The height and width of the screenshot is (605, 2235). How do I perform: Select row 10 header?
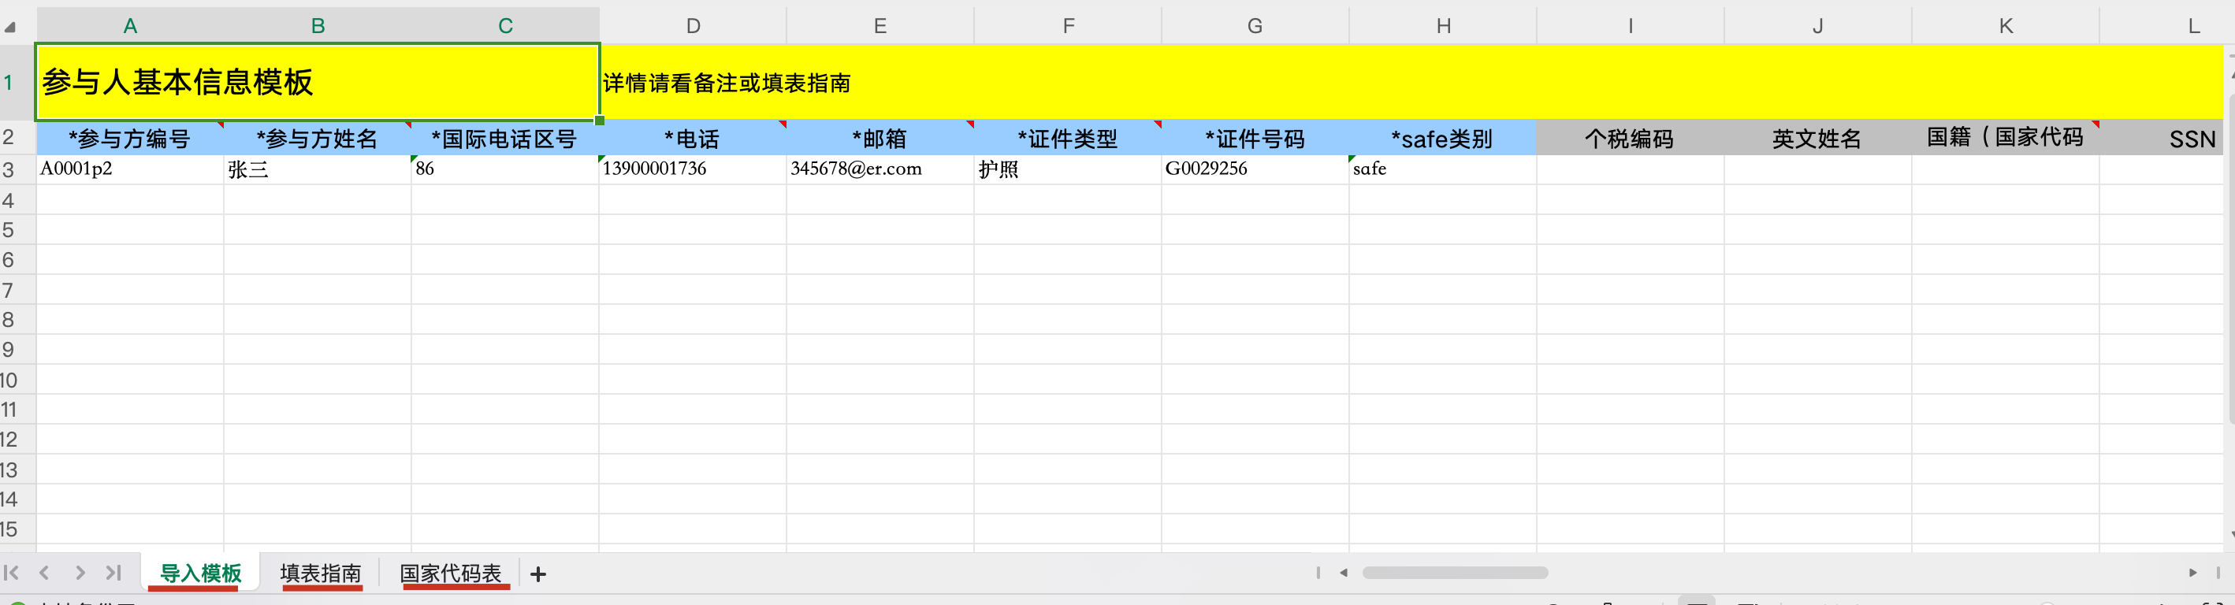[17, 380]
